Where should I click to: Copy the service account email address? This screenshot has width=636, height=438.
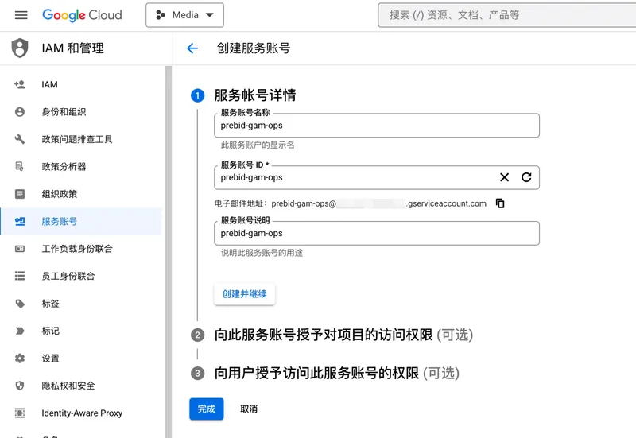click(x=500, y=203)
